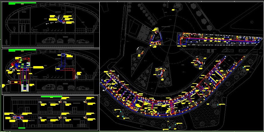Screen dimensions: 264x132
Task: Click the blue-red unit in bottom elevation drawing
Action: 18,117
